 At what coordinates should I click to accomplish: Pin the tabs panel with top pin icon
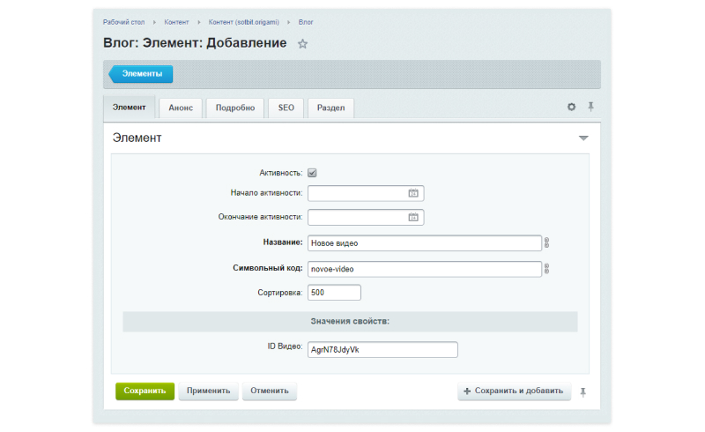590,107
